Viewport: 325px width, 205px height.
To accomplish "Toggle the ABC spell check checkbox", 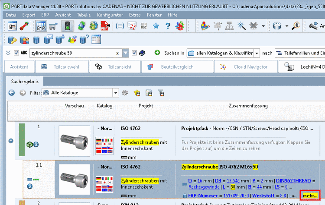I will 16,53.
